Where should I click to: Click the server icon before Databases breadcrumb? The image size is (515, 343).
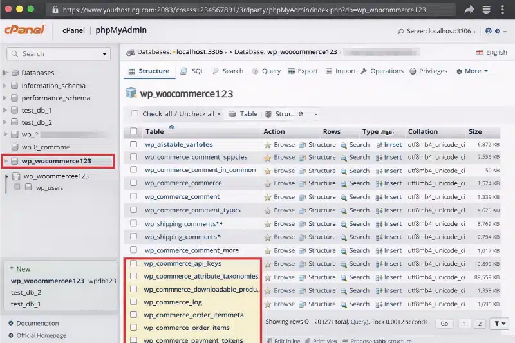point(131,52)
